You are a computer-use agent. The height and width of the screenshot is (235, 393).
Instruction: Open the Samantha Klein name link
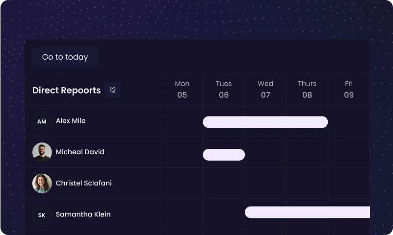(83, 214)
